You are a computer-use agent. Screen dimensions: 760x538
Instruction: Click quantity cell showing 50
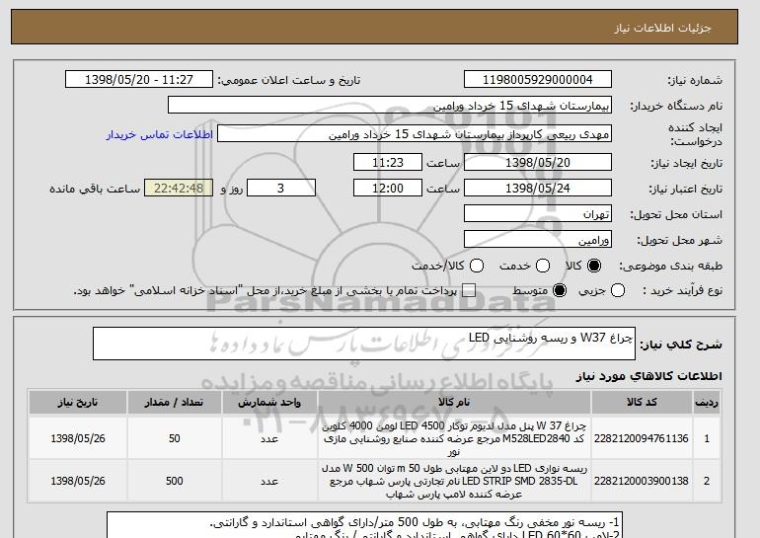[x=174, y=438]
